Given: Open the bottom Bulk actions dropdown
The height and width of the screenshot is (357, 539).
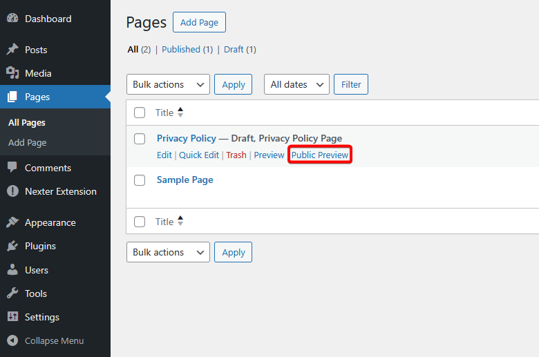Looking at the screenshot, I should tap(168, 252).
